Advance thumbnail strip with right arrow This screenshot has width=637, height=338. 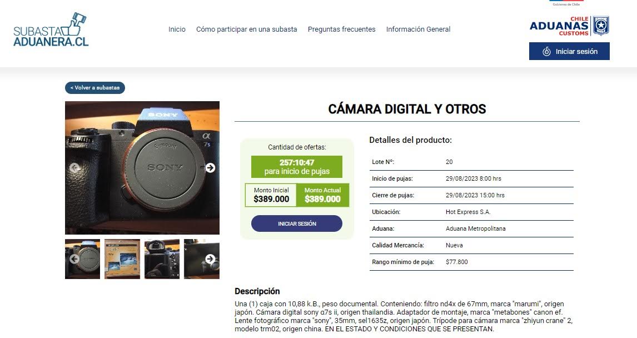click(210, 259)
